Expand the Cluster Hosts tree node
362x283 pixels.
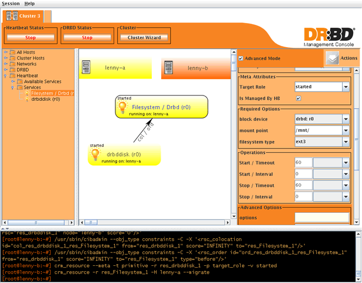[6, 58]
